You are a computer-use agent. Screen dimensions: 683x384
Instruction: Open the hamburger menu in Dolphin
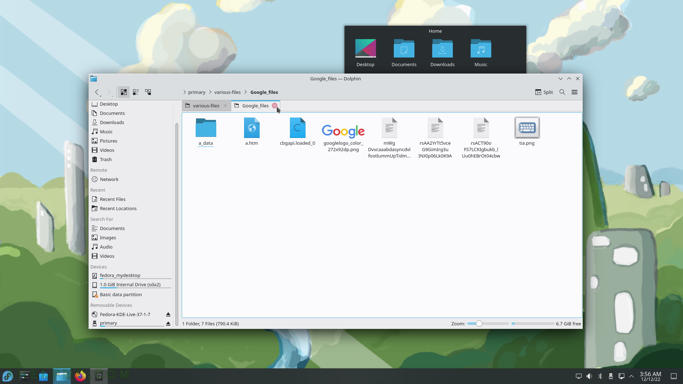coord(575,92)
